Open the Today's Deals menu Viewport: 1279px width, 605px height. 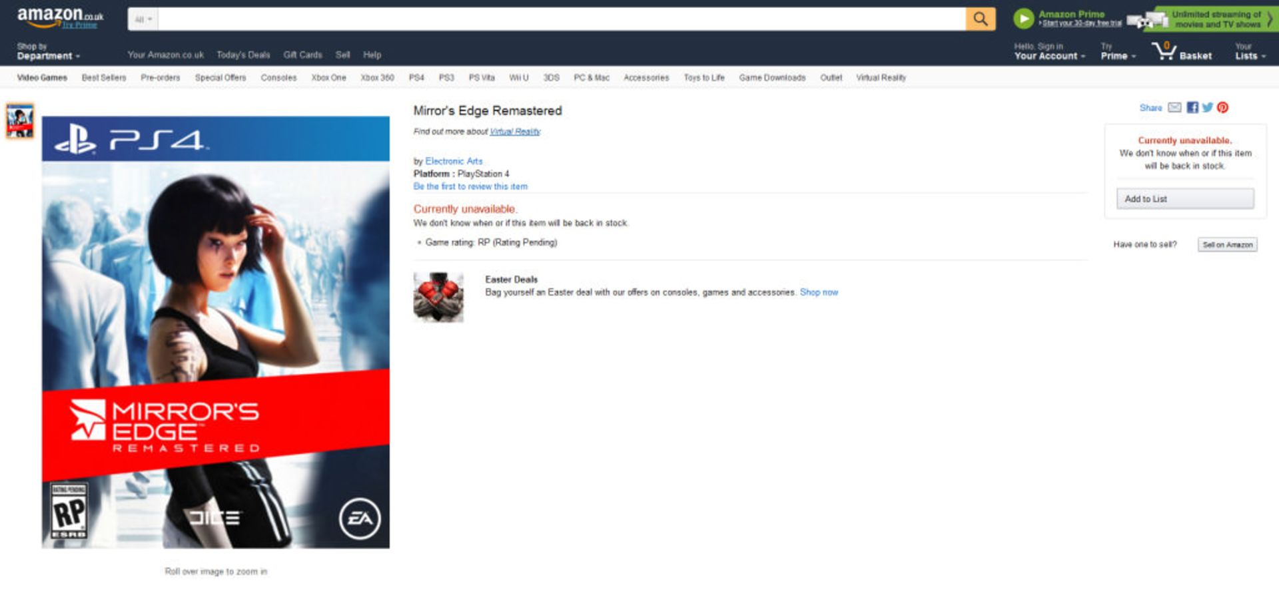tap(244, 55)
